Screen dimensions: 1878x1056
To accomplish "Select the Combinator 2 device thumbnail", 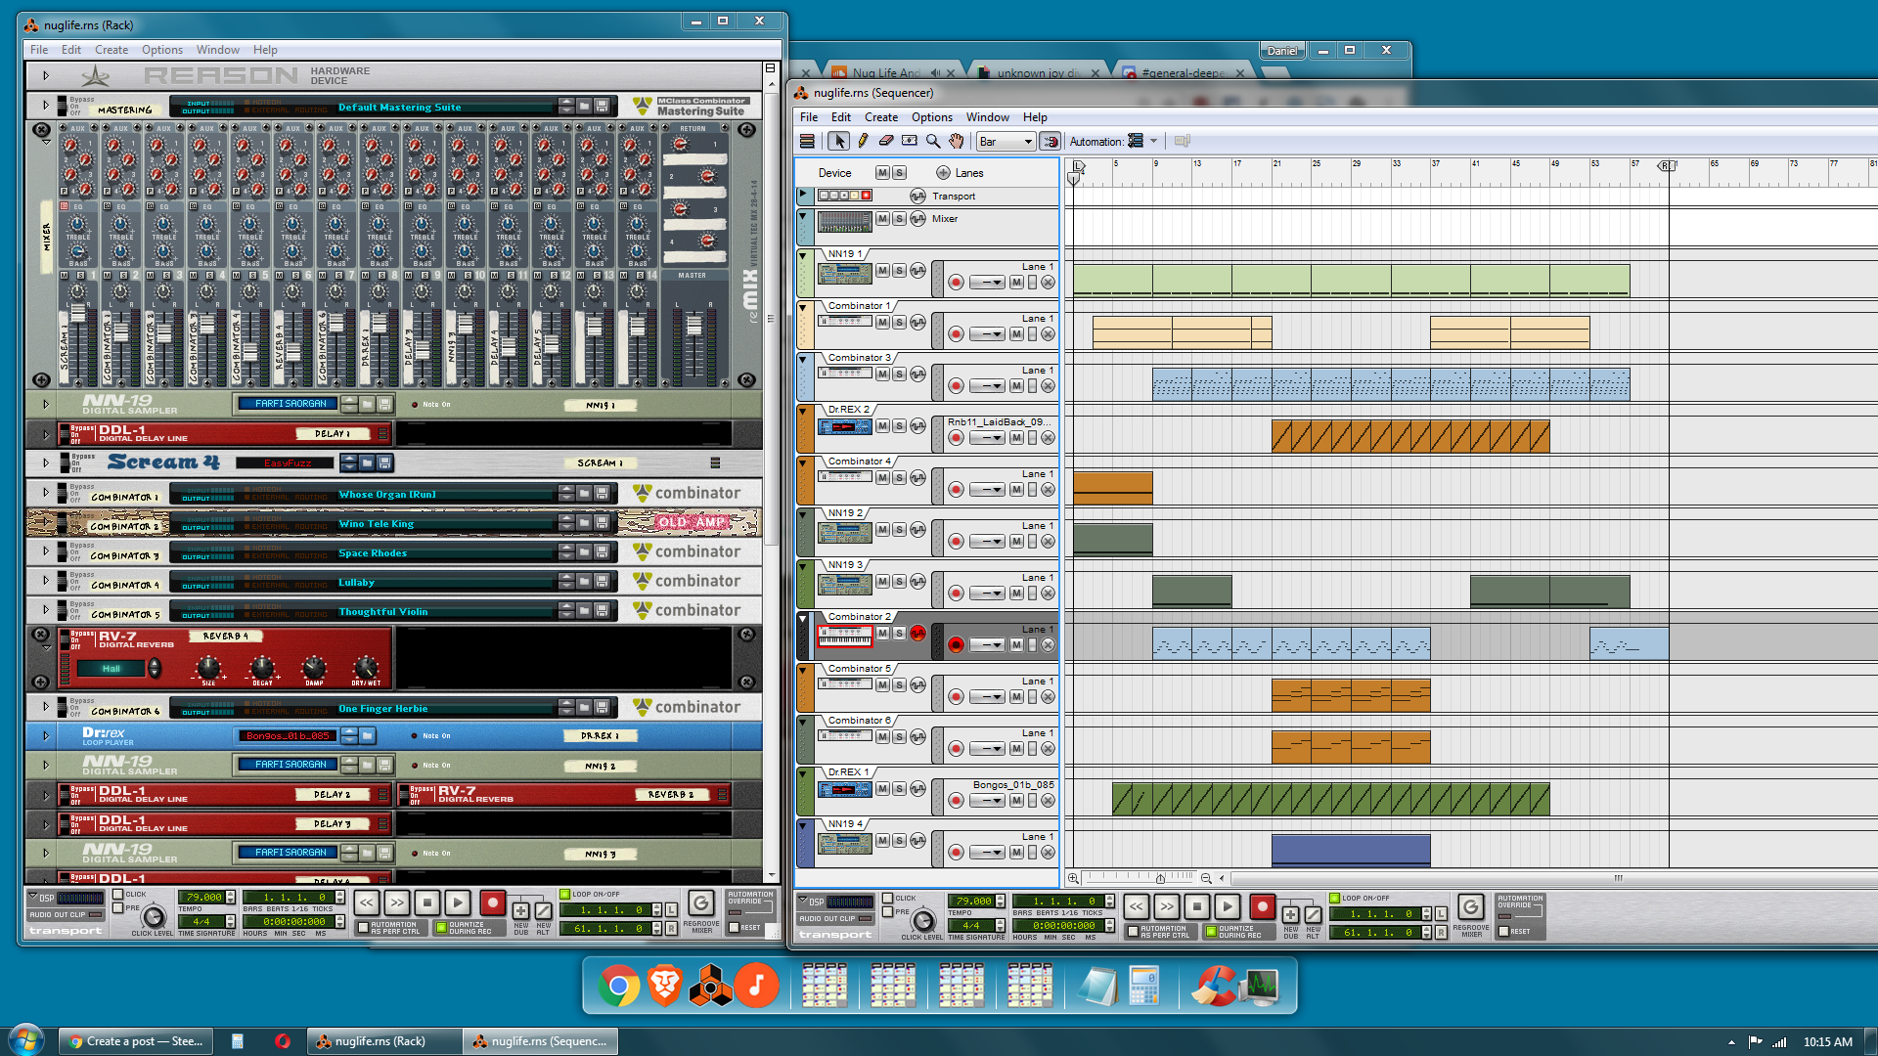I will click(x=845, y=636).
